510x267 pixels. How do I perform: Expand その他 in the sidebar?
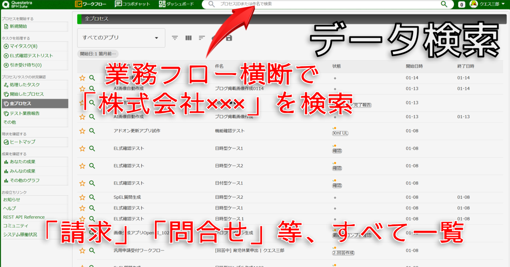[x=34, y=122]
